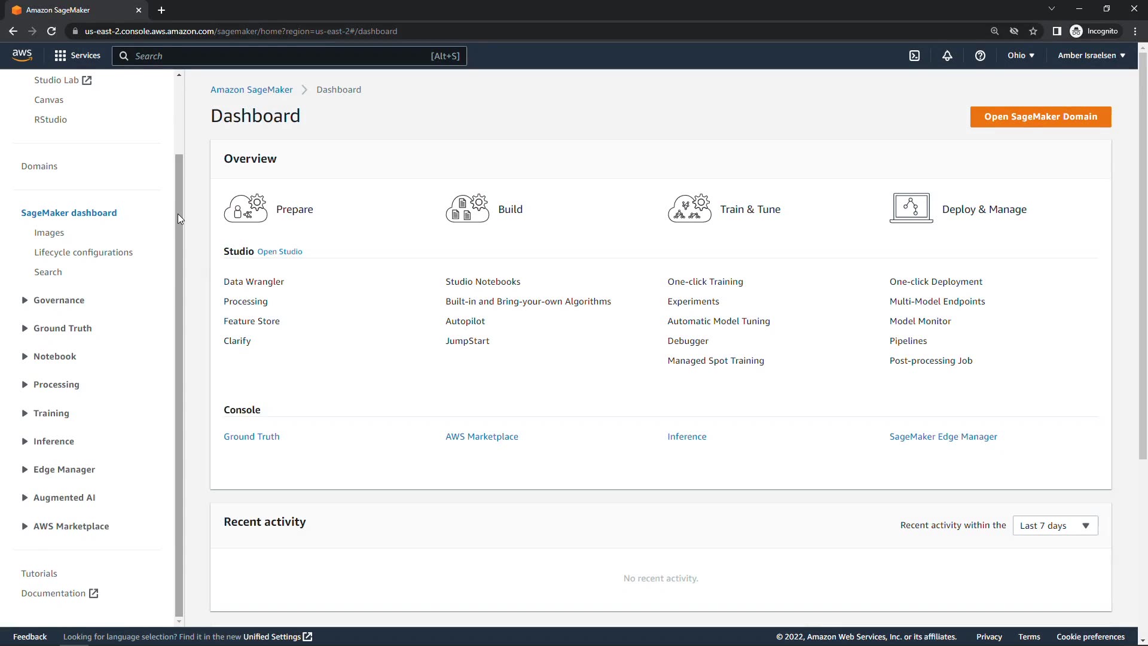Select Domains in the sidebar
Screen dimensions: 1148x646
tap(39, 166)
